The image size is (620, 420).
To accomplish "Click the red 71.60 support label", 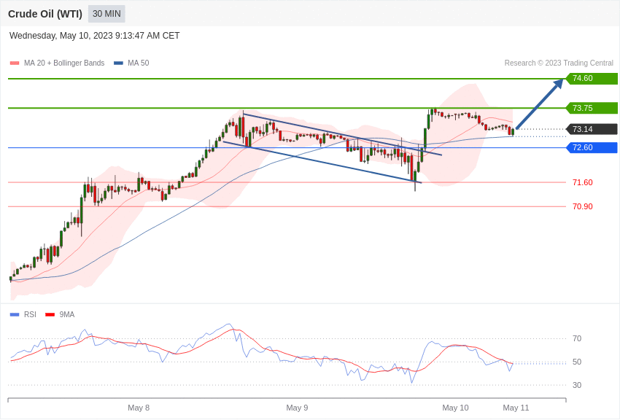I will coord(582,182).
